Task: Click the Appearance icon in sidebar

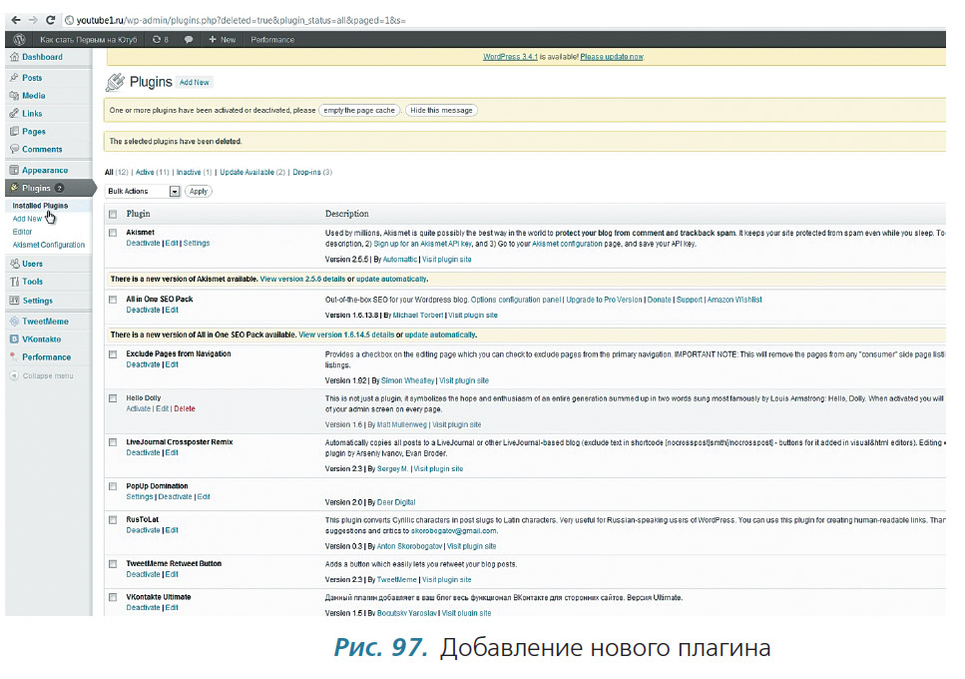Action: [14, 170]
